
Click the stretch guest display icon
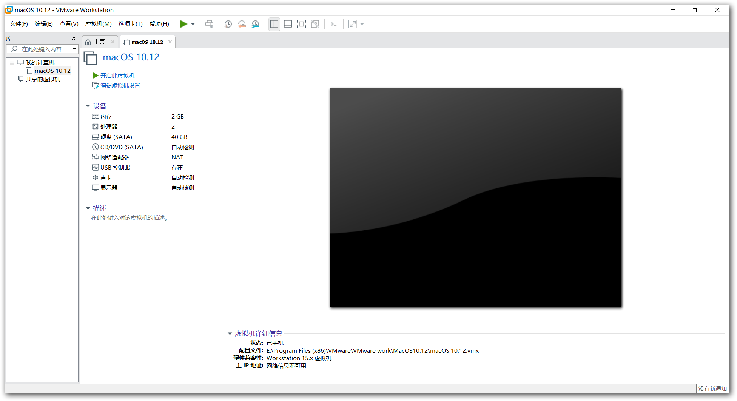[x=353, y=24]
